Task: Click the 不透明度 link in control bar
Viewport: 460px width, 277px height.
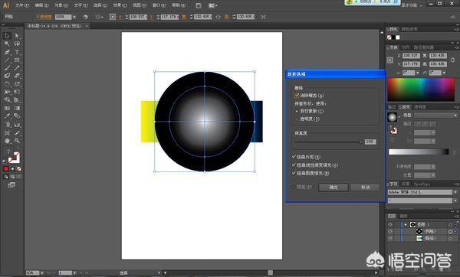Action: 44,17
